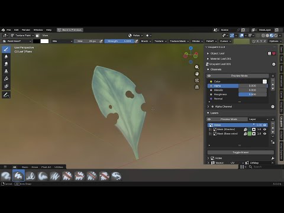
Task: Open Ucupaint settings gear icon
Action: [274, 64]
